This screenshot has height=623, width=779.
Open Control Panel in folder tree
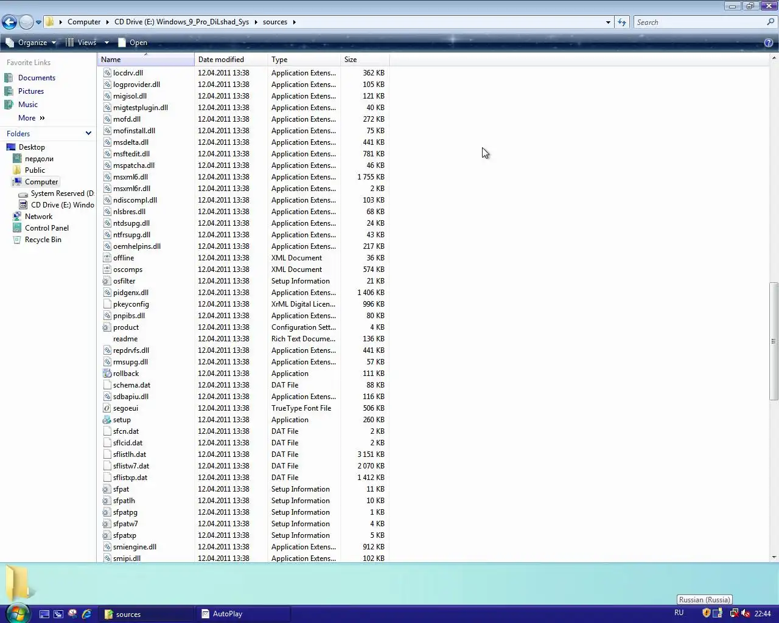click(47, 228)
